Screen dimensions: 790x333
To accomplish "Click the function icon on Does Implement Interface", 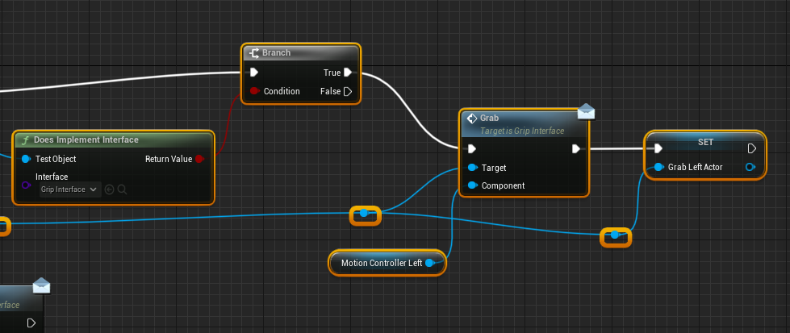I will tap(25, 139).
